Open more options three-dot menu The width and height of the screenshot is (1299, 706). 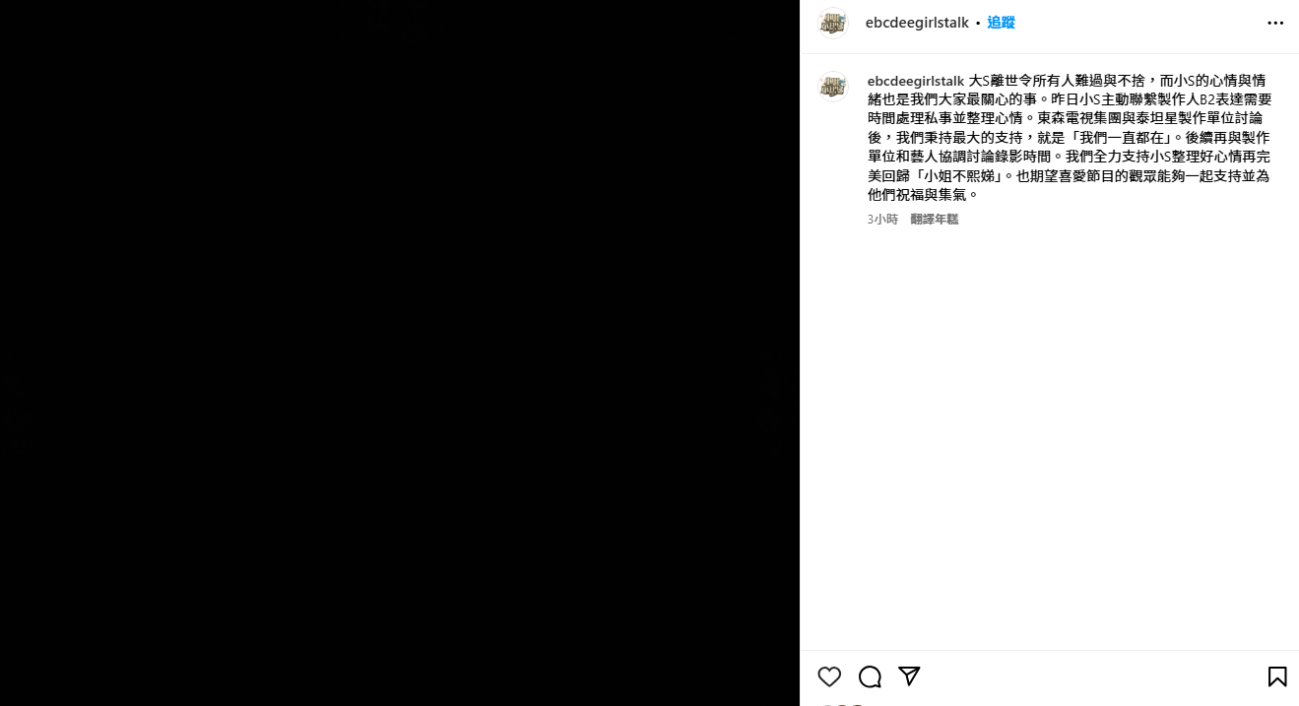(1275, 23)
